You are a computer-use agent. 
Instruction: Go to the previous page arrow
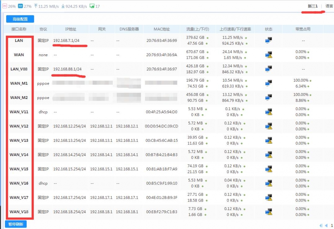pyautogui.click(x=326, y=225)
